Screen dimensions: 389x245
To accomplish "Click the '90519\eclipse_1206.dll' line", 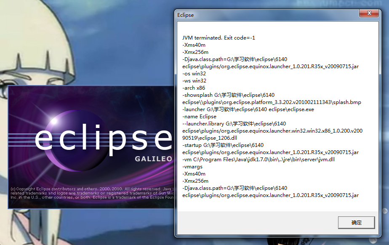I will [210, 138].
